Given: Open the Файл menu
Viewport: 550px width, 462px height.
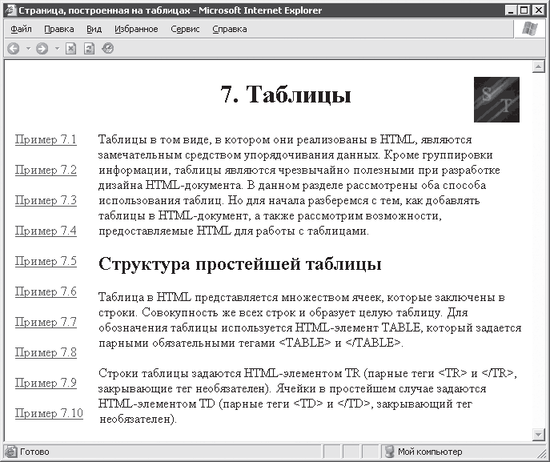Looking at the screenshot, I should 22,29.
